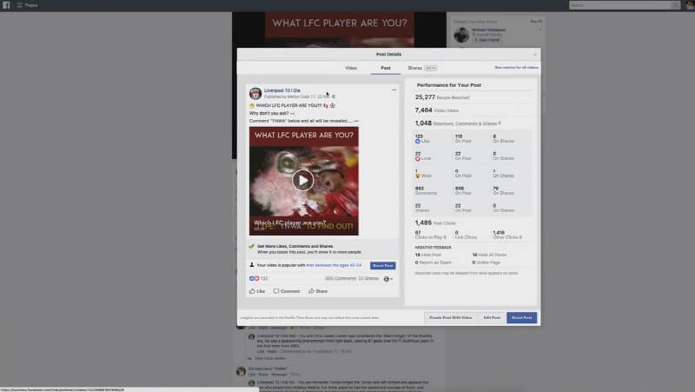This screenshot has width=695, height=392.
Task: Open the profile avatar in top bar
Action: click(690, 5)
